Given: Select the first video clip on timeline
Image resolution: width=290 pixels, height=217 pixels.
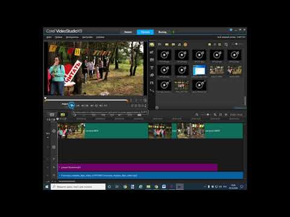Looking at the screenshot, I should 103,131.
